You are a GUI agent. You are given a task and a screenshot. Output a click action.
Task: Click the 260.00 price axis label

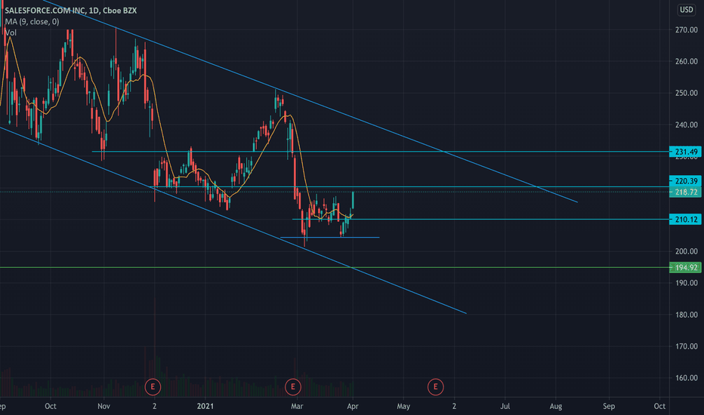coord(687,61)
